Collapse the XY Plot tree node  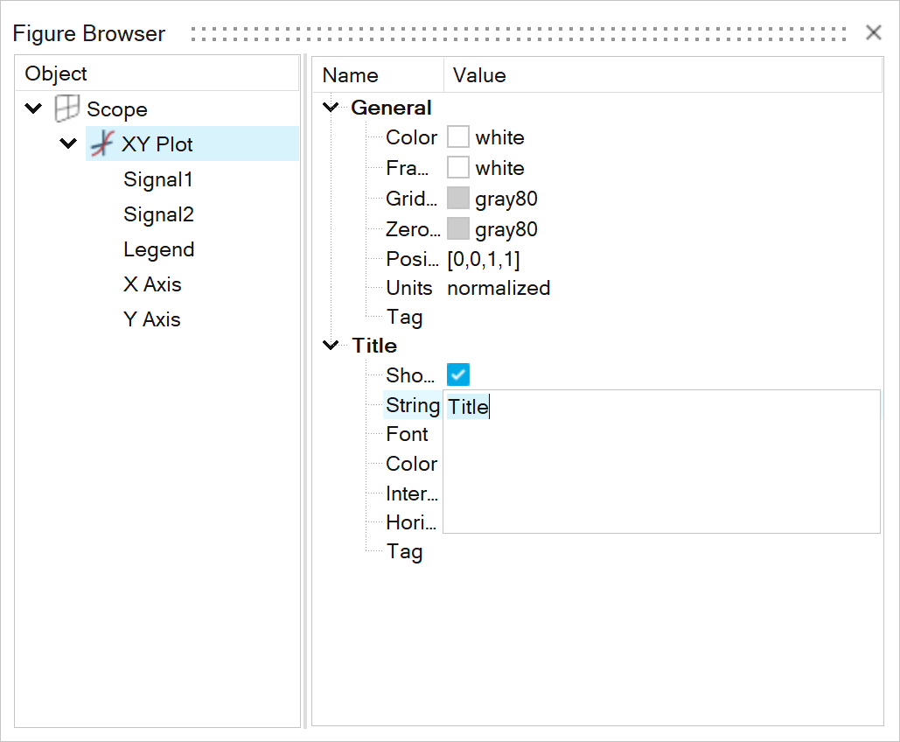68,143
